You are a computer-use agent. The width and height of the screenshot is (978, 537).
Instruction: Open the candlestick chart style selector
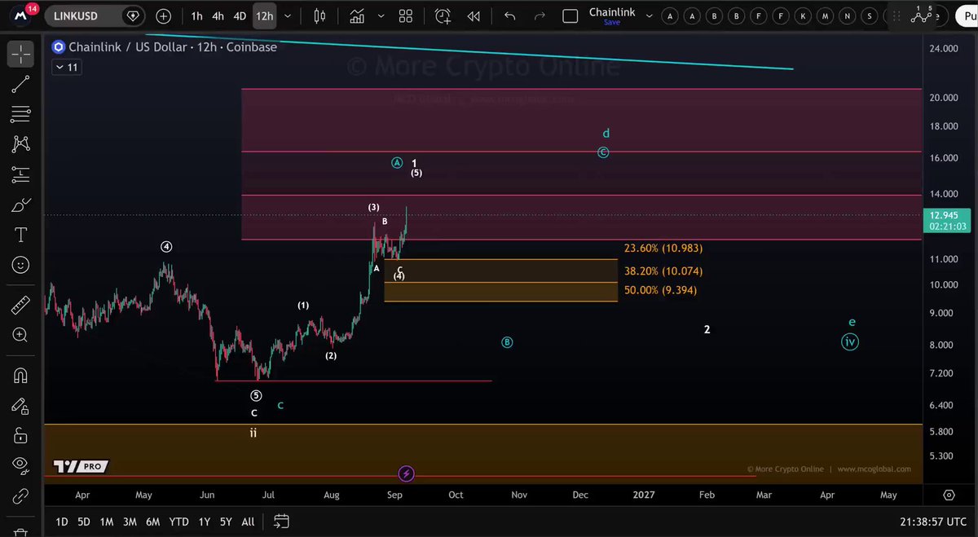[x=319, y=15]
